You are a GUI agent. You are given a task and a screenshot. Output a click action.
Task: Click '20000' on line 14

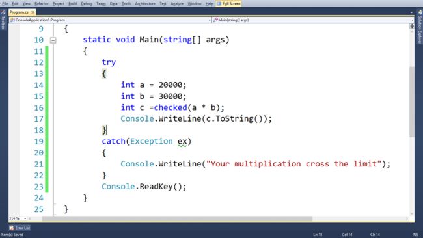(171, 85)
